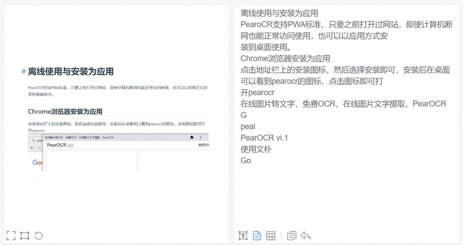
Task: Click the fullscreen brackets icon
Action: pos(11,236)
